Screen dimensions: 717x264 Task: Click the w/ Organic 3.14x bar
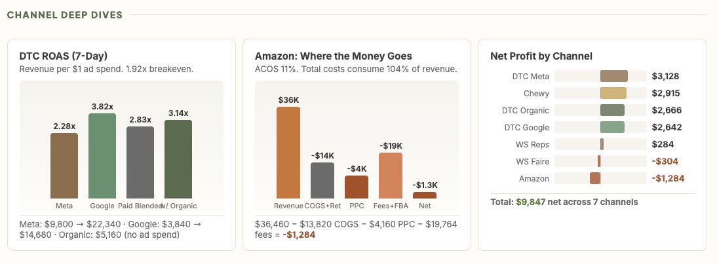(x=178, y=159)
